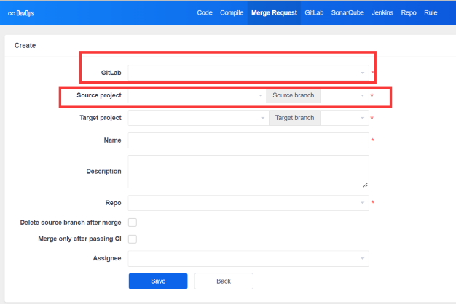Enable Delete source branch after merge
Screen dimensions: 456x304
(133, 223)
